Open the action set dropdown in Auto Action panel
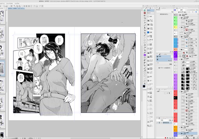 [163, 120]
